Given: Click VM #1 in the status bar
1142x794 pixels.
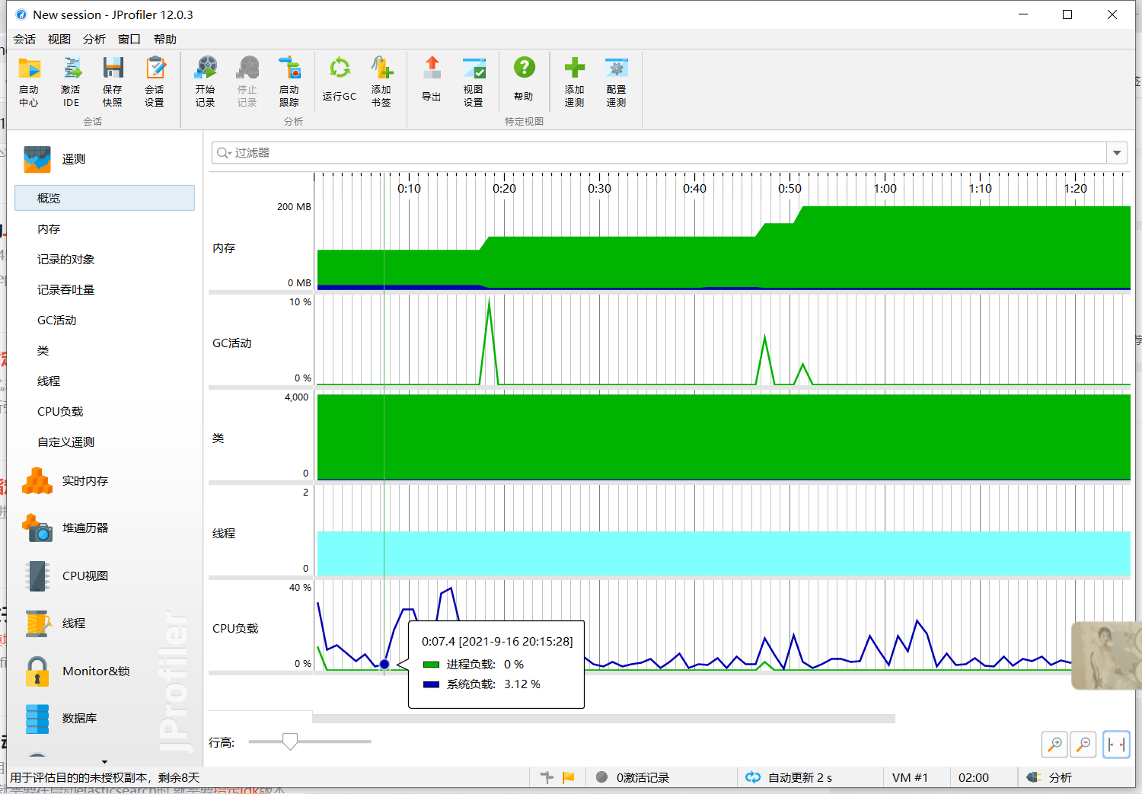Looking at the screenshot, I should pos(910,777).
